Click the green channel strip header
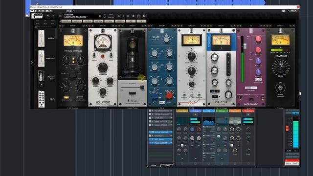The height and width of the screenshot is (176, 313). [222, 111]
